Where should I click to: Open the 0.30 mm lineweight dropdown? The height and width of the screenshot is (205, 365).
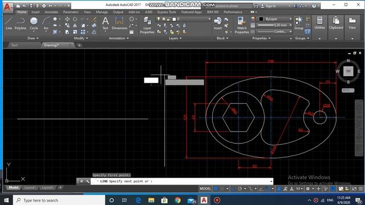pyautogui.click(x=274, y=25)
